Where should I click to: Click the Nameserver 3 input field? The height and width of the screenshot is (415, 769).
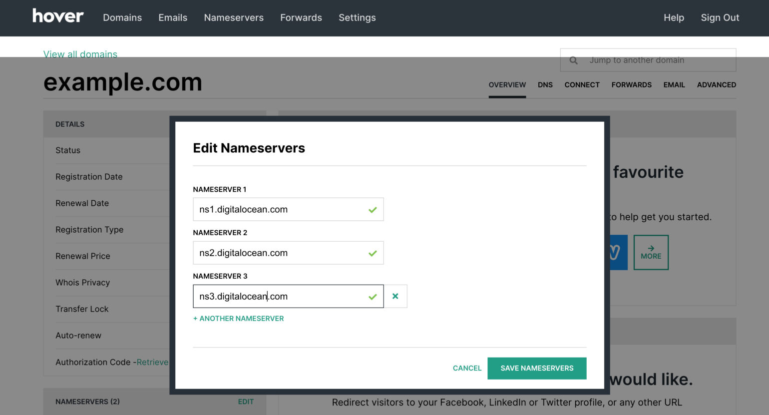pyautogui.click(x=288, y=296)
